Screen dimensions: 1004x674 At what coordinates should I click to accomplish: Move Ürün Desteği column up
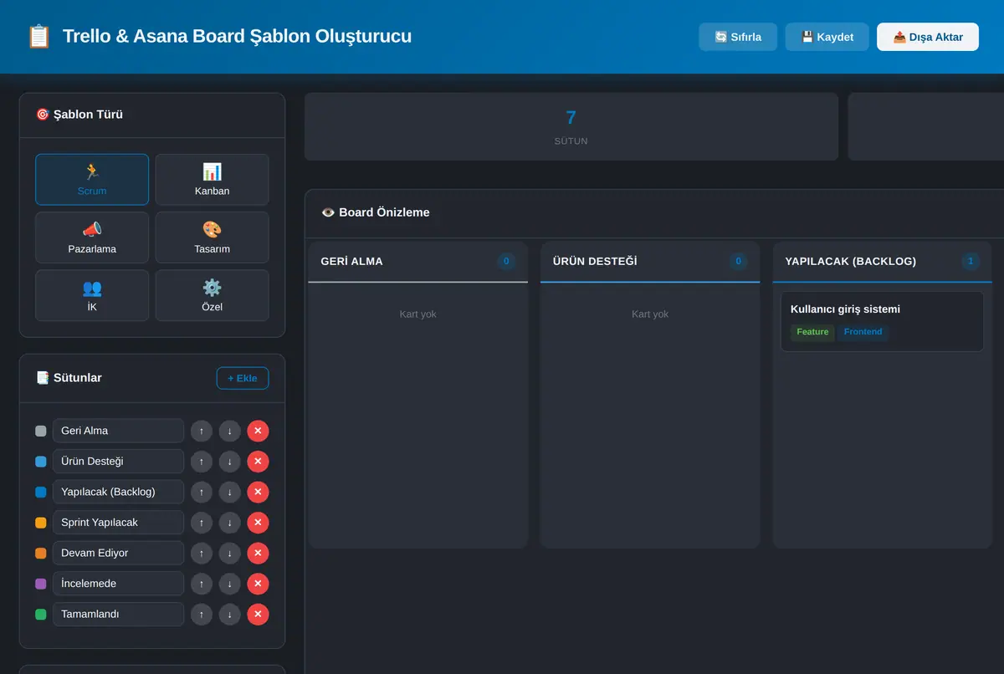(202, 462)
